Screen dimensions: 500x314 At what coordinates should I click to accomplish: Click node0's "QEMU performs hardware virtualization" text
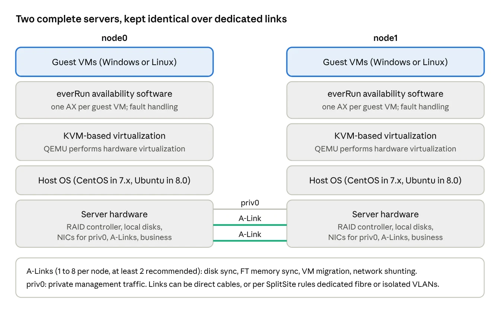(x=114, y=149)
